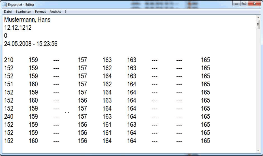
Task: Open the help menu labeled ?
Action: (65, 11)
